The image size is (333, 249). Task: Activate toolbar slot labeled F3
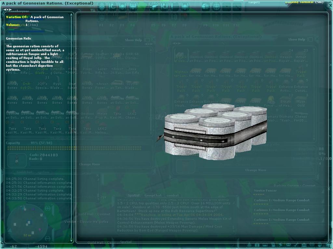pos(122,18)
